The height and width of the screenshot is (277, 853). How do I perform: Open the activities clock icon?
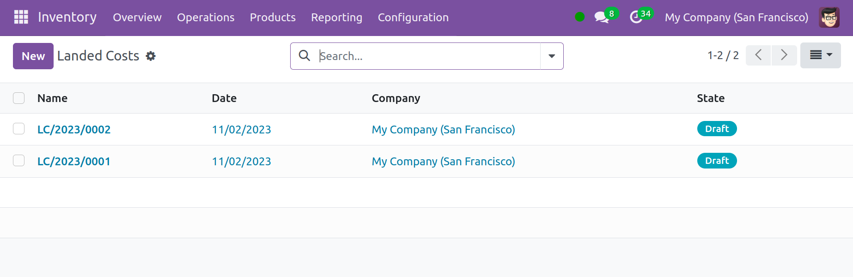636,18
